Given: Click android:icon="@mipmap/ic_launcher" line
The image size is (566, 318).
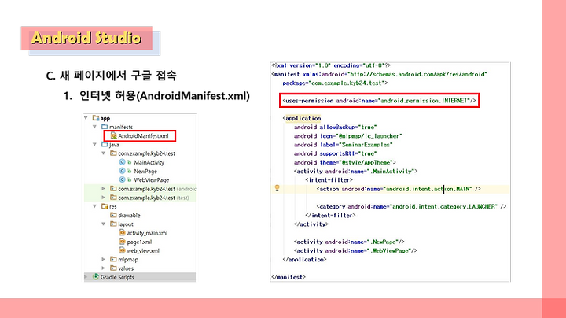Looking at the screenshot, I should 347,136.
